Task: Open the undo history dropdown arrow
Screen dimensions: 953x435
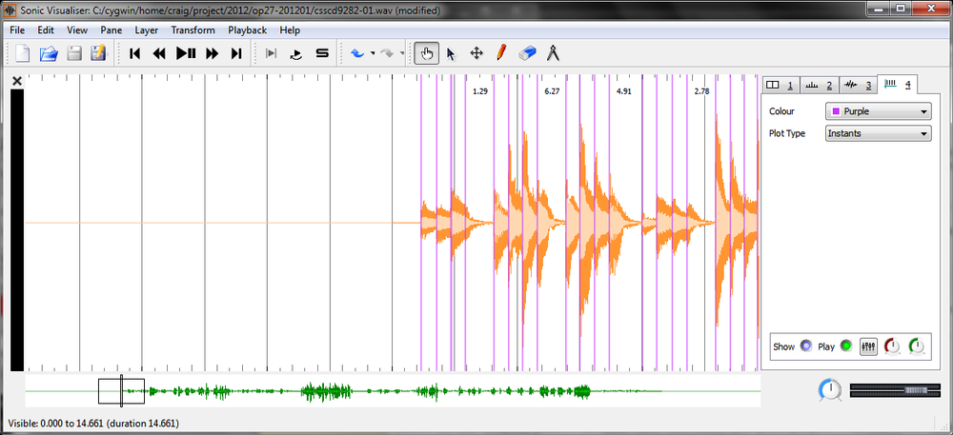Action: (x=372, y=53)
